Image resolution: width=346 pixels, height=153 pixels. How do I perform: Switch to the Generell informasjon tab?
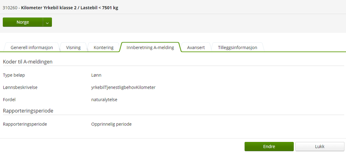[32, 47]
